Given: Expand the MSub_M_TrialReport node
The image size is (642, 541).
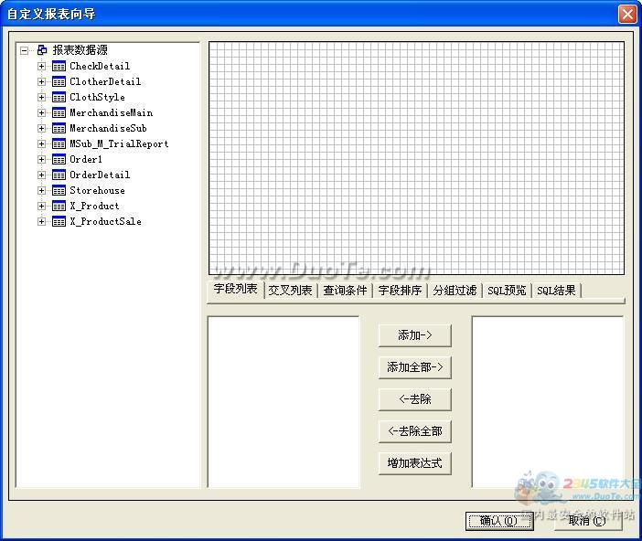Looking at the screenshot, I should (41, 143).
